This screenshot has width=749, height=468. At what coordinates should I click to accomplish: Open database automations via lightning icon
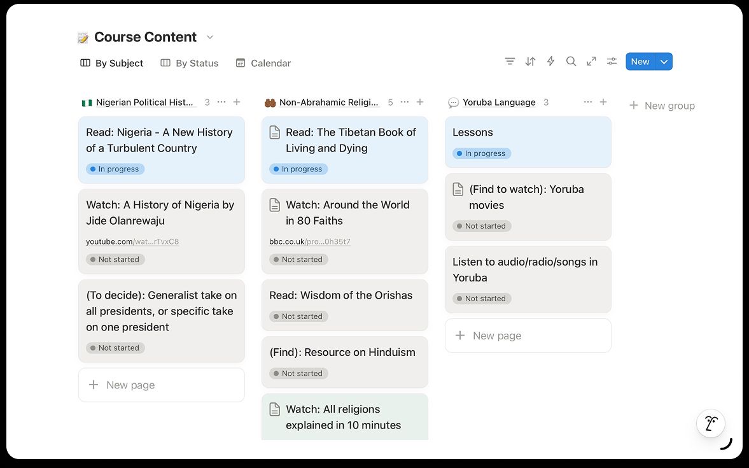coord(550,61)
